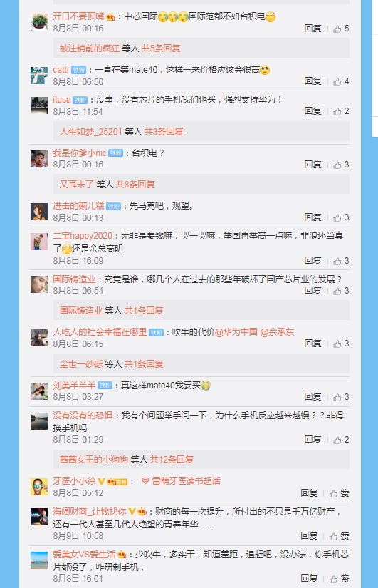Image resolution: width=378 pixels, height=588 pixels.
Task: Show the 共12条回复 replies thread
Action: click(x=172, y=460)
